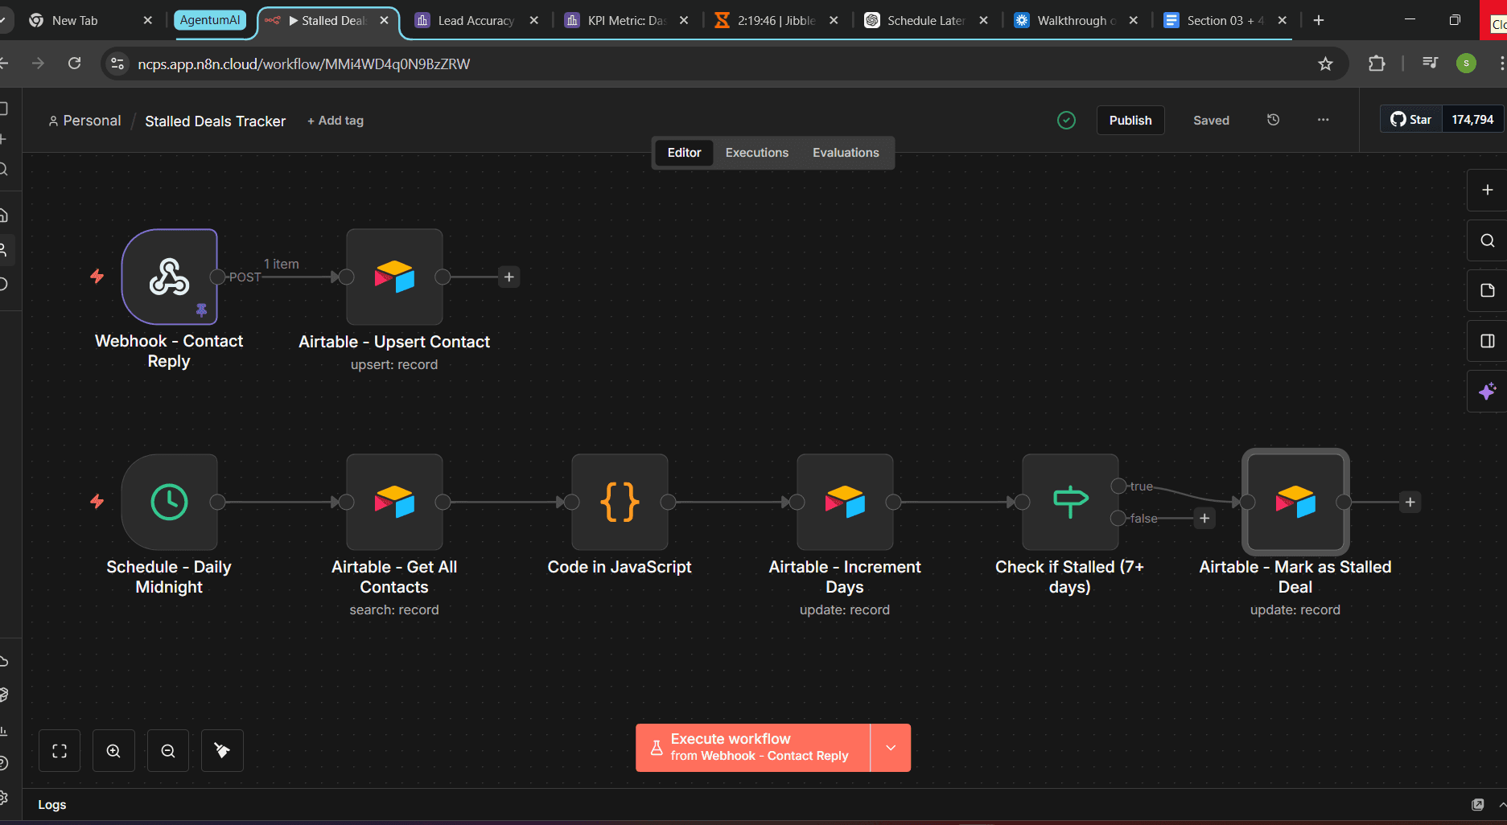This screenshot has height=825, width=1507.
Task: Click the site information icon in address bar
Action: pos(117,64)
